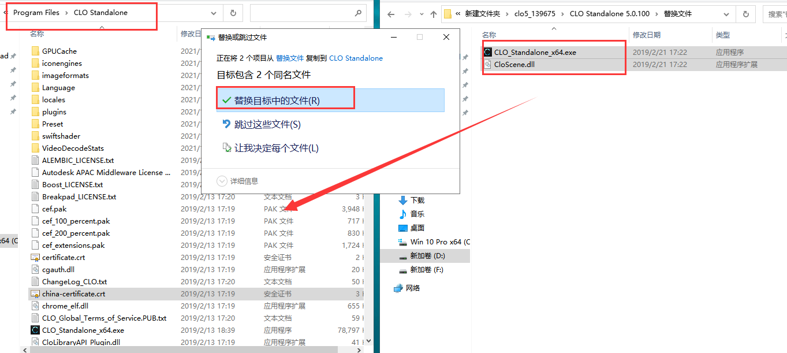The width and height of the screenshot is (787, 353).
Task: Sort left window by 修改日期 column
Action: (191, 34)
